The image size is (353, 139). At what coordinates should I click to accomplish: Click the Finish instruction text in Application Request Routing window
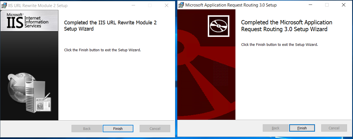pyautogui.click(x=280, y=45)
